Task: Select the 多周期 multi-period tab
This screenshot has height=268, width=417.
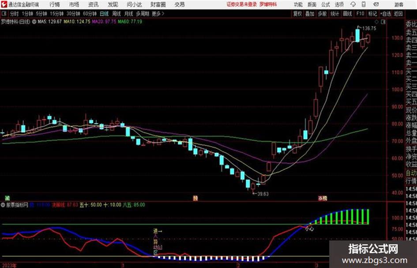Action: [x=143, y=14]
